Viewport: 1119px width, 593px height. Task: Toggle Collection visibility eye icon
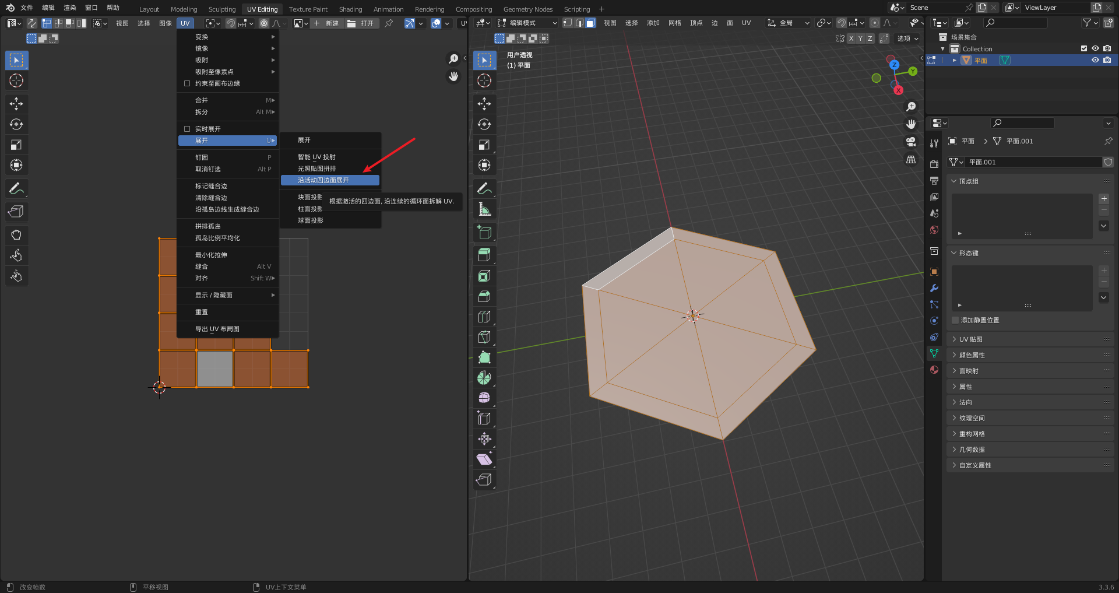(1095, 49)
